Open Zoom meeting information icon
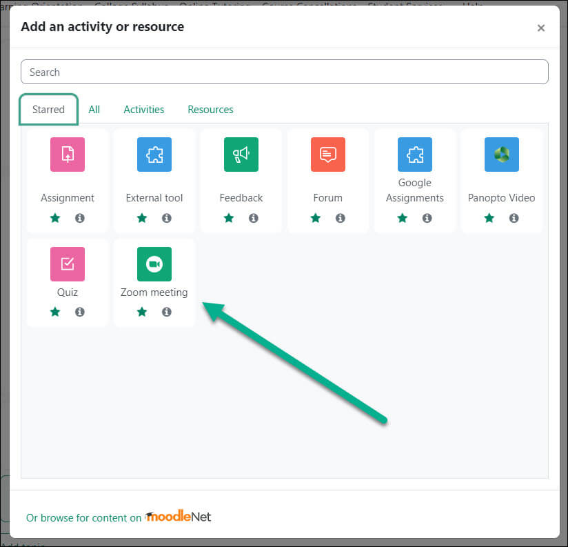 pyautogui.click(x=167, y=312)
